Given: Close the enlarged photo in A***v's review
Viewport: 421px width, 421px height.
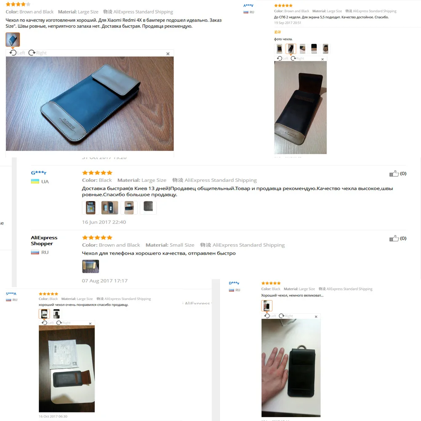Looking at the screenshot, I should (x=322, y=59).
